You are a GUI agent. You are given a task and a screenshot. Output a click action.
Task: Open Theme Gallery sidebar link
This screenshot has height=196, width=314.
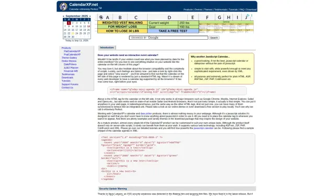click(69, 58)
